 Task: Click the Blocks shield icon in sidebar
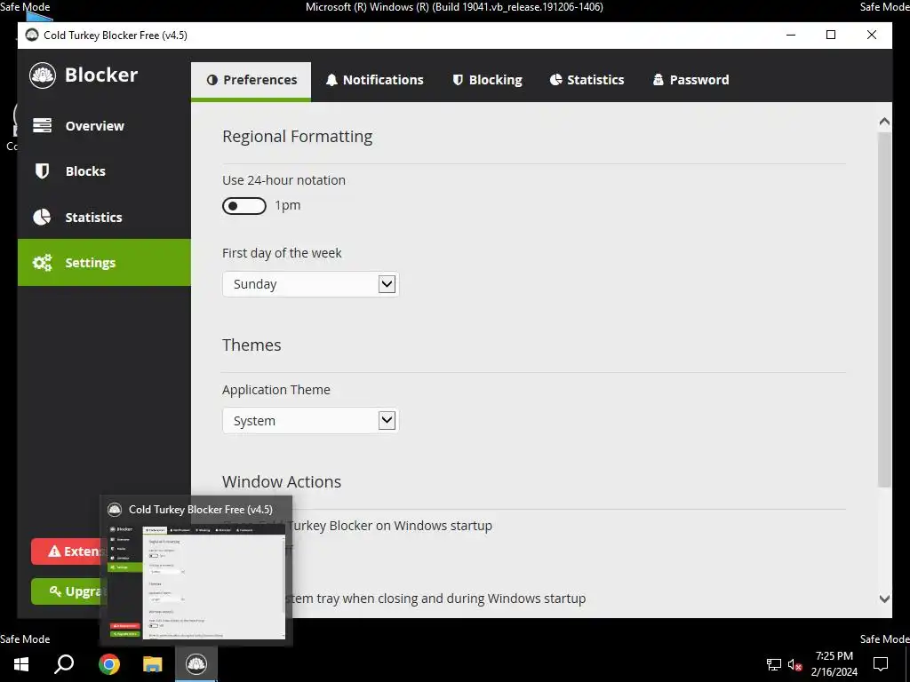tap(42, 171)
